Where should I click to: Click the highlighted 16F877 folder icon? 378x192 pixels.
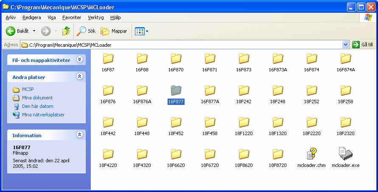pyautogui.click(x=176, y=90)
